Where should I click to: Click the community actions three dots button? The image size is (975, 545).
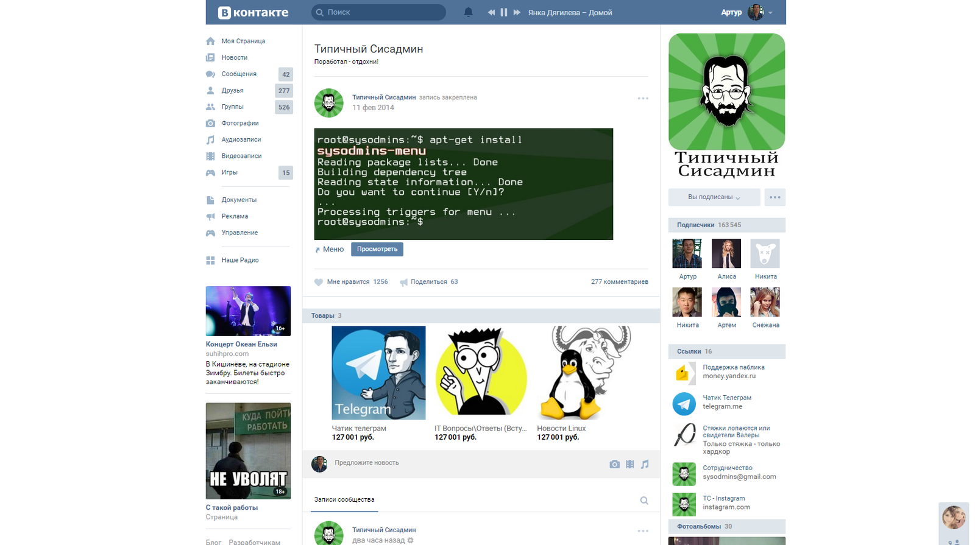point(775,197)
